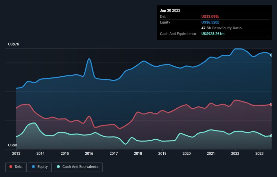Click the US$6.520b equity value
The height and width of the screenshot is (177, 277).
(210, 22)
